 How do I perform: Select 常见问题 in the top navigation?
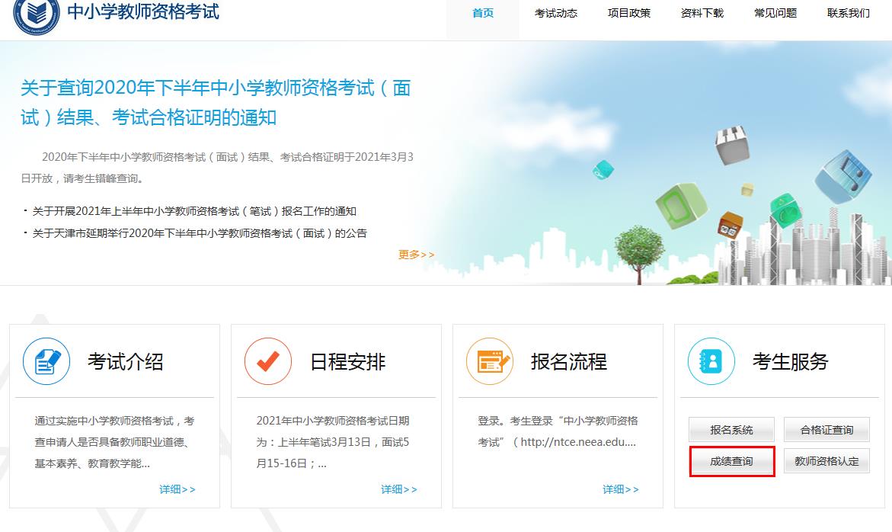click(x=775, y=13)
